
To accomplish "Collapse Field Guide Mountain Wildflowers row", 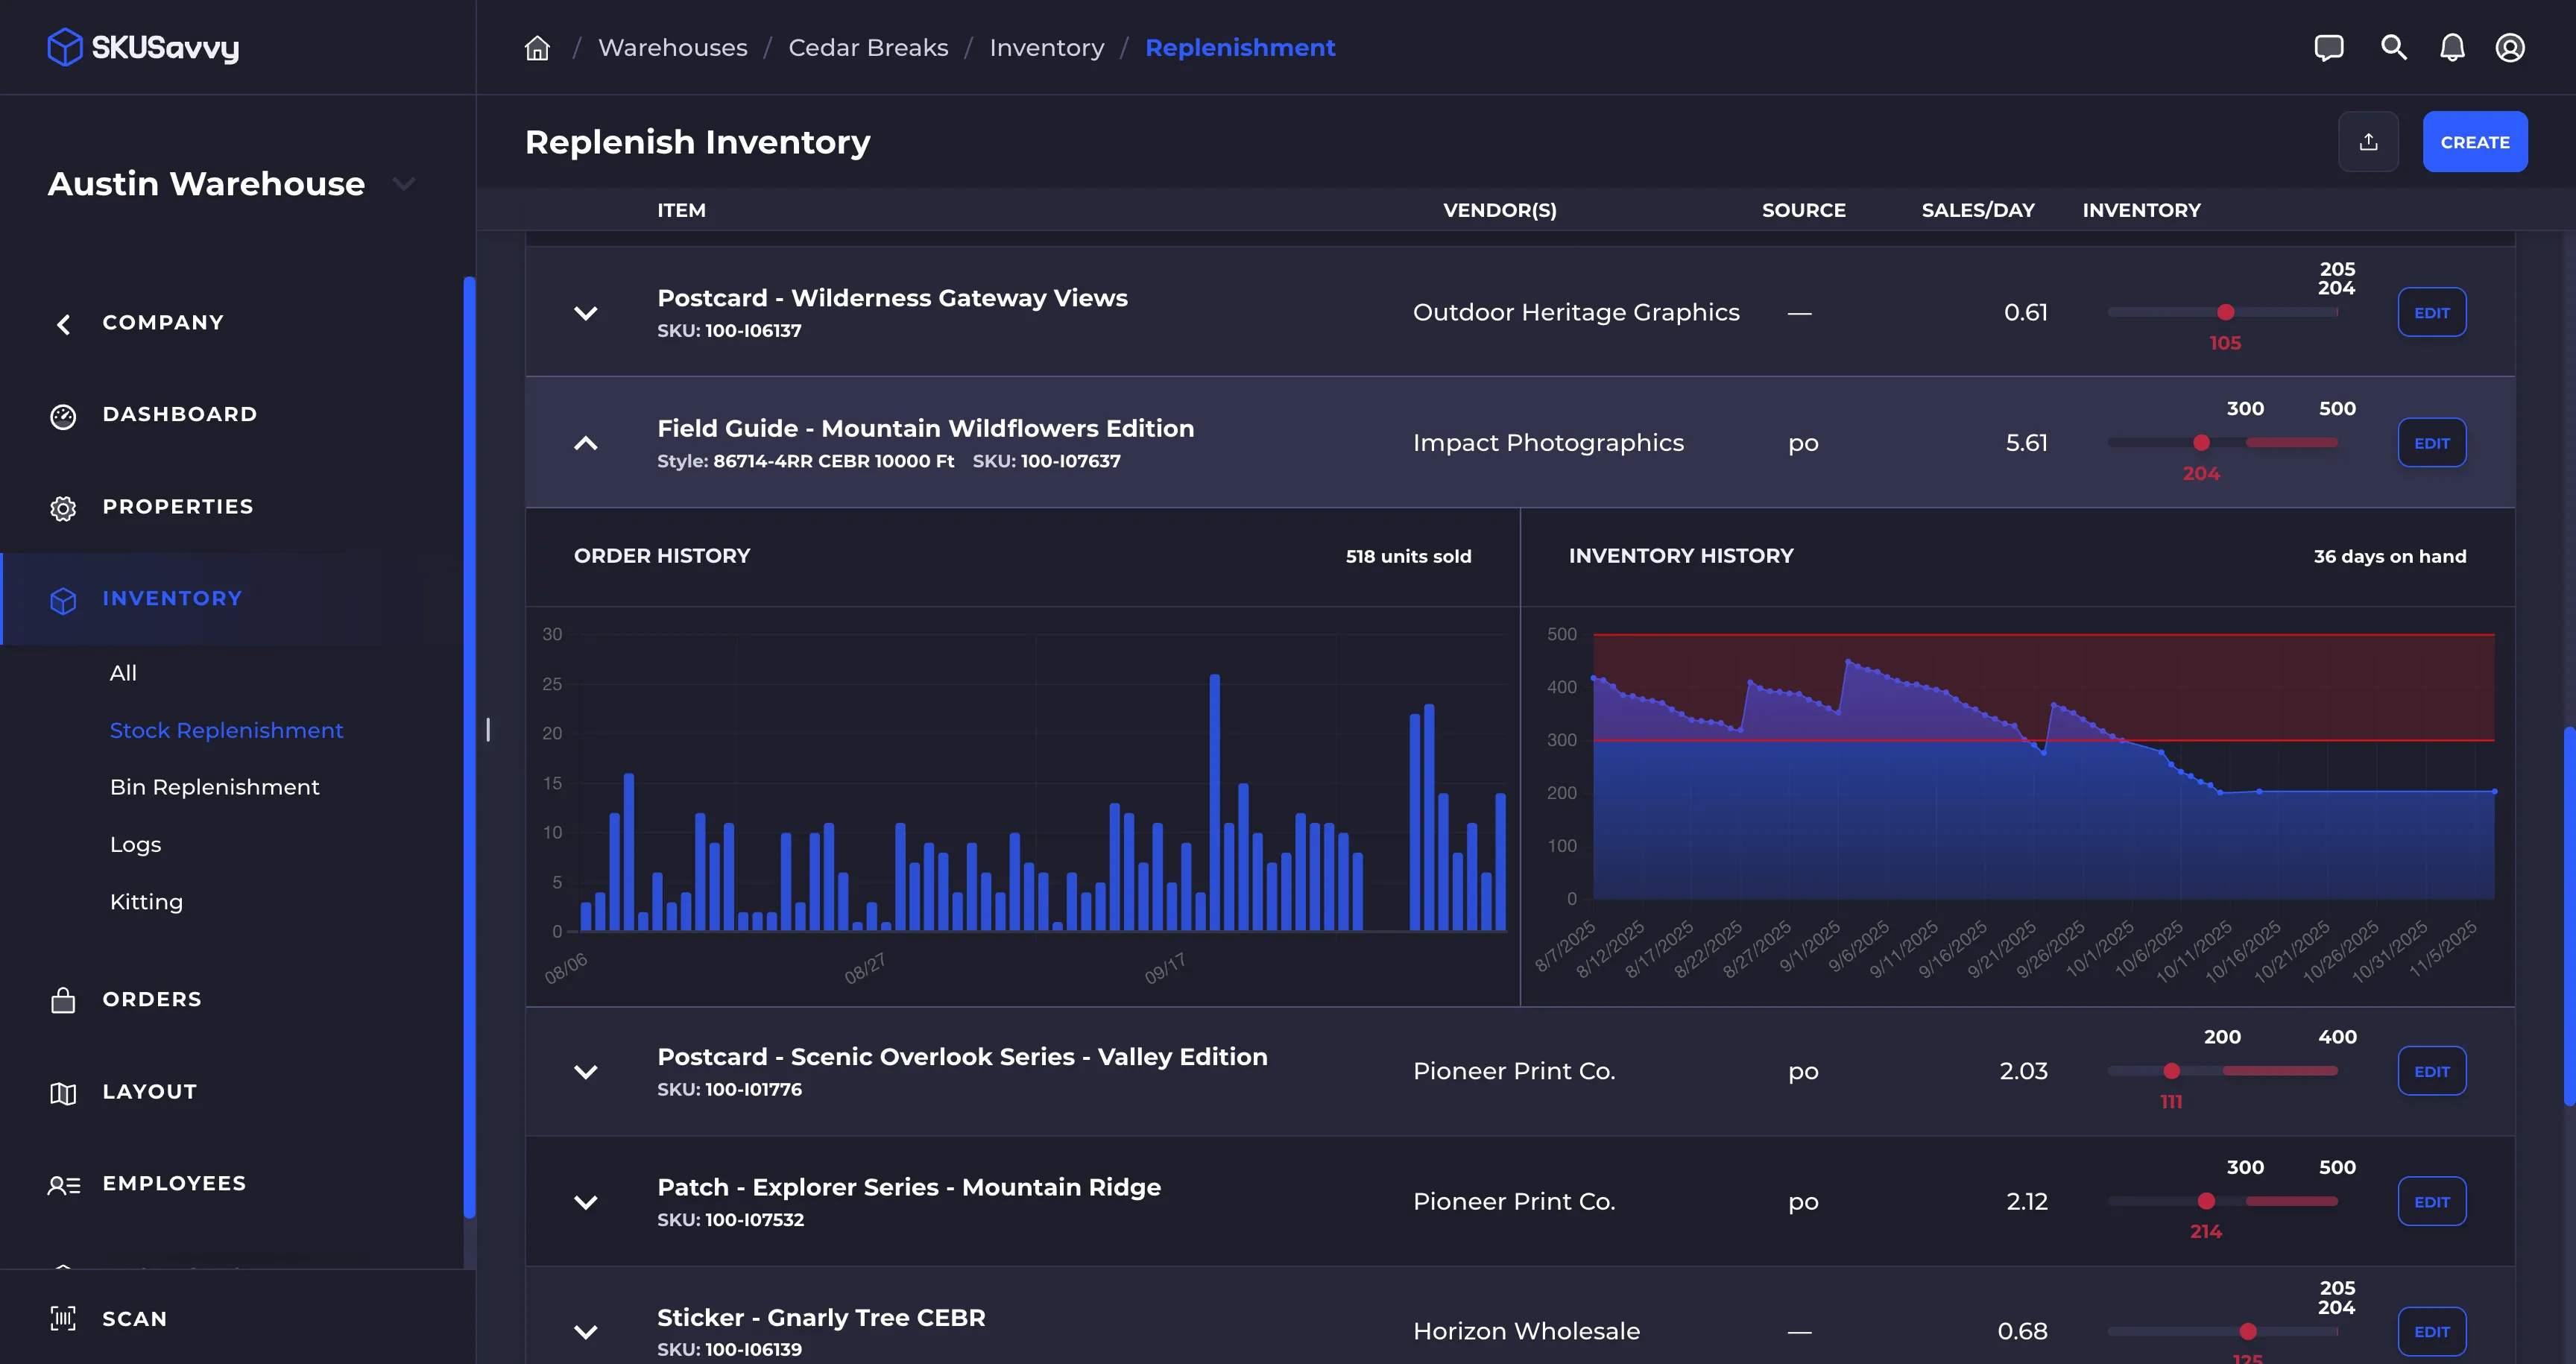I will click(586, 442).
